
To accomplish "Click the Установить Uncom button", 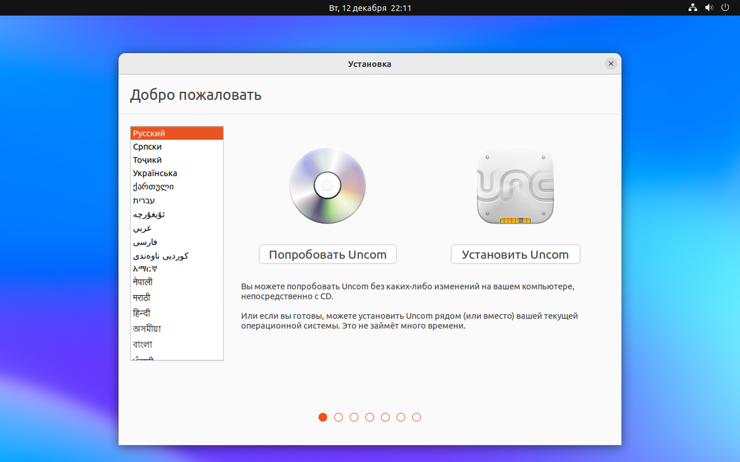I will pyautogui.click(x=516, y=254).
